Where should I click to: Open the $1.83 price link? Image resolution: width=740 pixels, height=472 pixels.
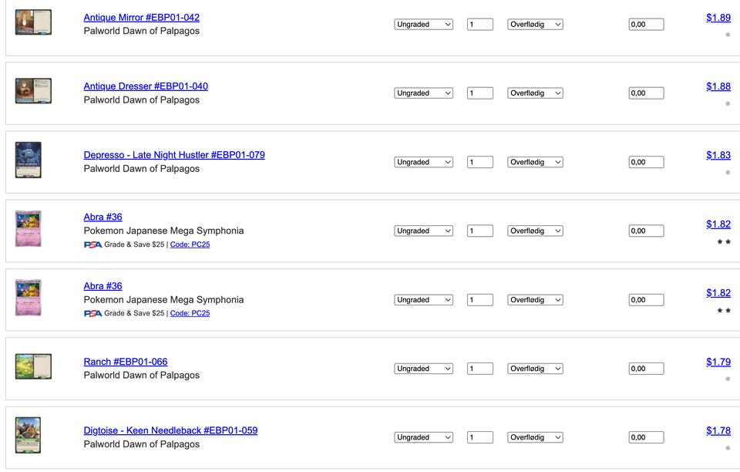(718, 155)
